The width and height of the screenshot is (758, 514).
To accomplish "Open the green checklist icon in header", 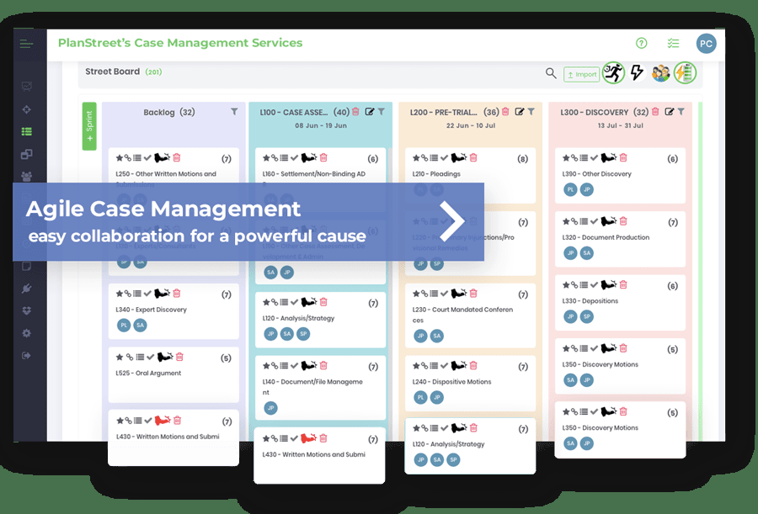I will tap(674, 44).
